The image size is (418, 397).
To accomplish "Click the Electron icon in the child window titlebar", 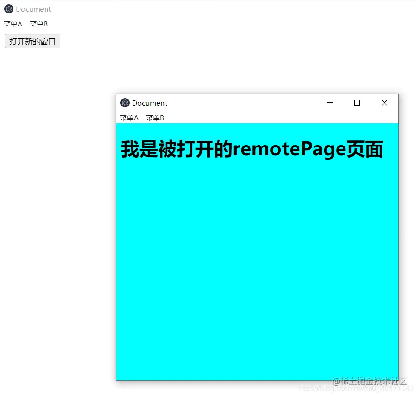I will pos(125,103).
